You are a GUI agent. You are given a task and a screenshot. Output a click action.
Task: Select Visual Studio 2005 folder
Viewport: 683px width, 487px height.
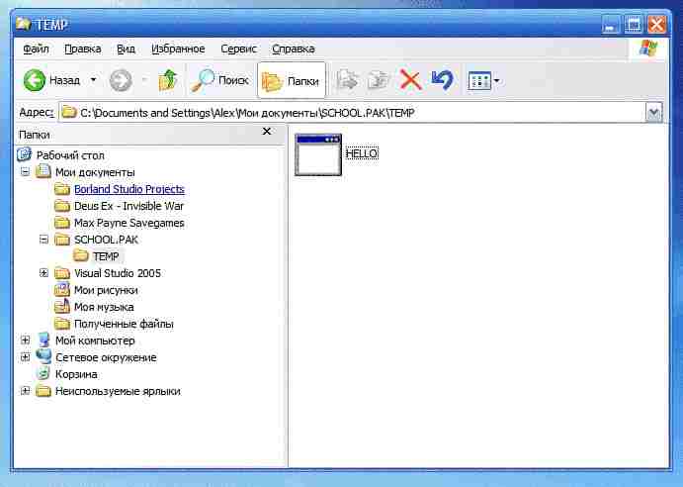118,273
